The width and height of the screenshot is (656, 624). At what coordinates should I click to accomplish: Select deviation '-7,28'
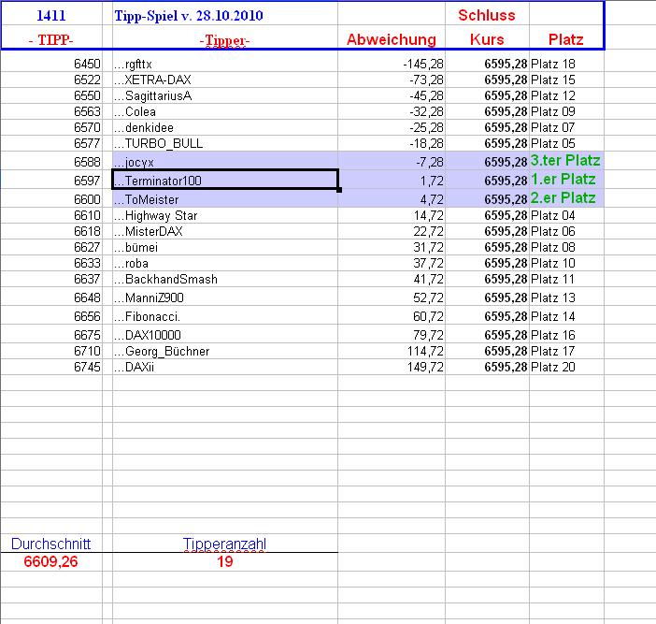click(430, 162)
